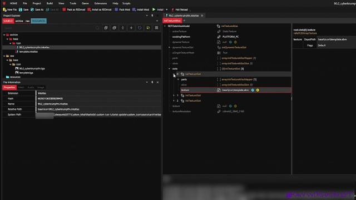The height and width of the screenshot is (200, 356).
Task: Select the textureResolution property row
Action: tap(227, 112)
